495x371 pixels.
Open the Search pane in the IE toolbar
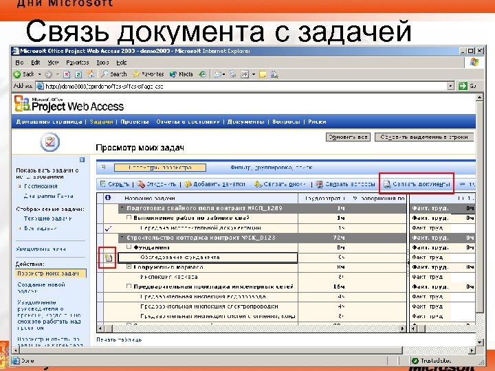pos(114,74)
